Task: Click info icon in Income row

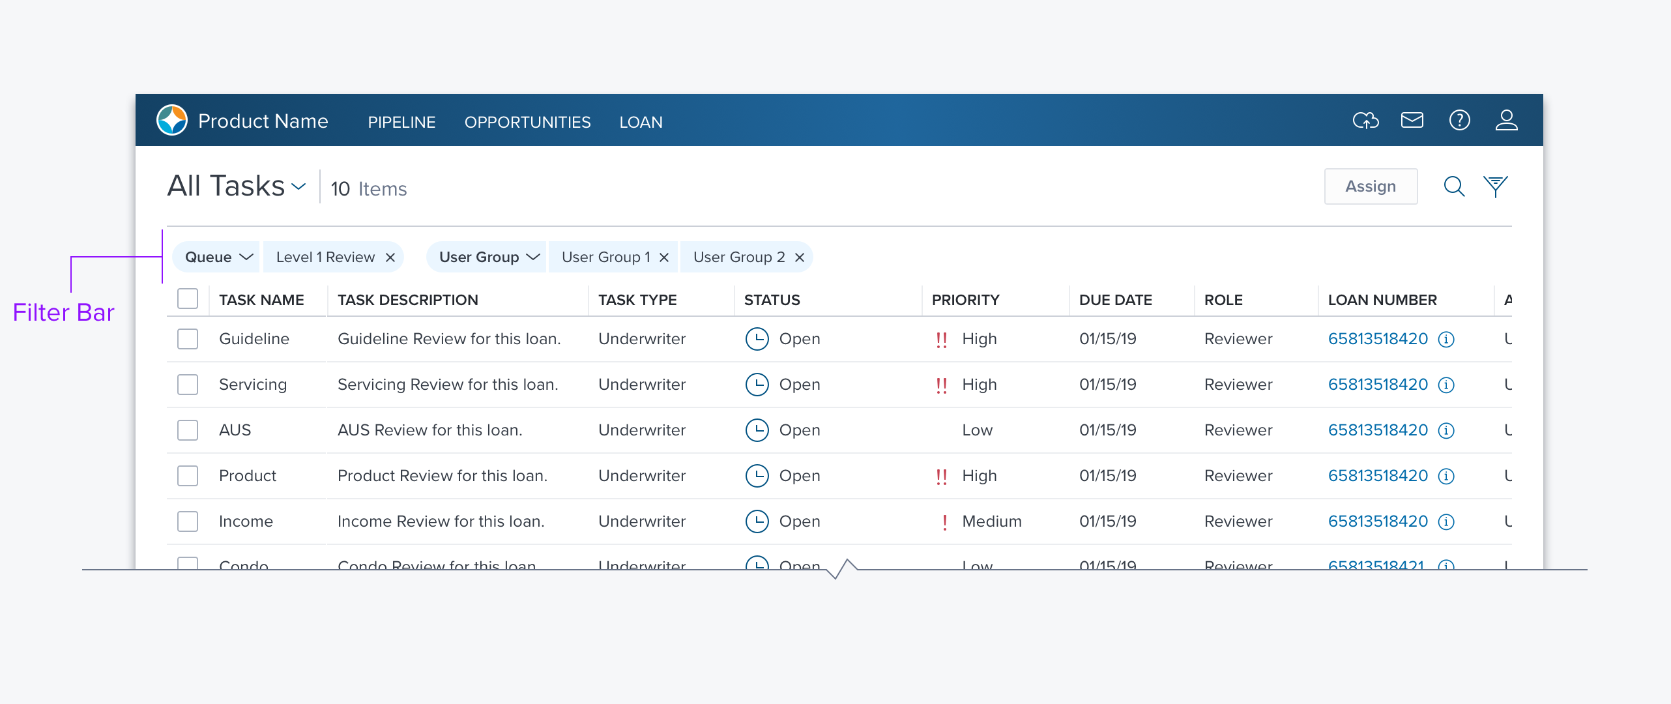Action: pyautogui.click(x=1446, y=522)
